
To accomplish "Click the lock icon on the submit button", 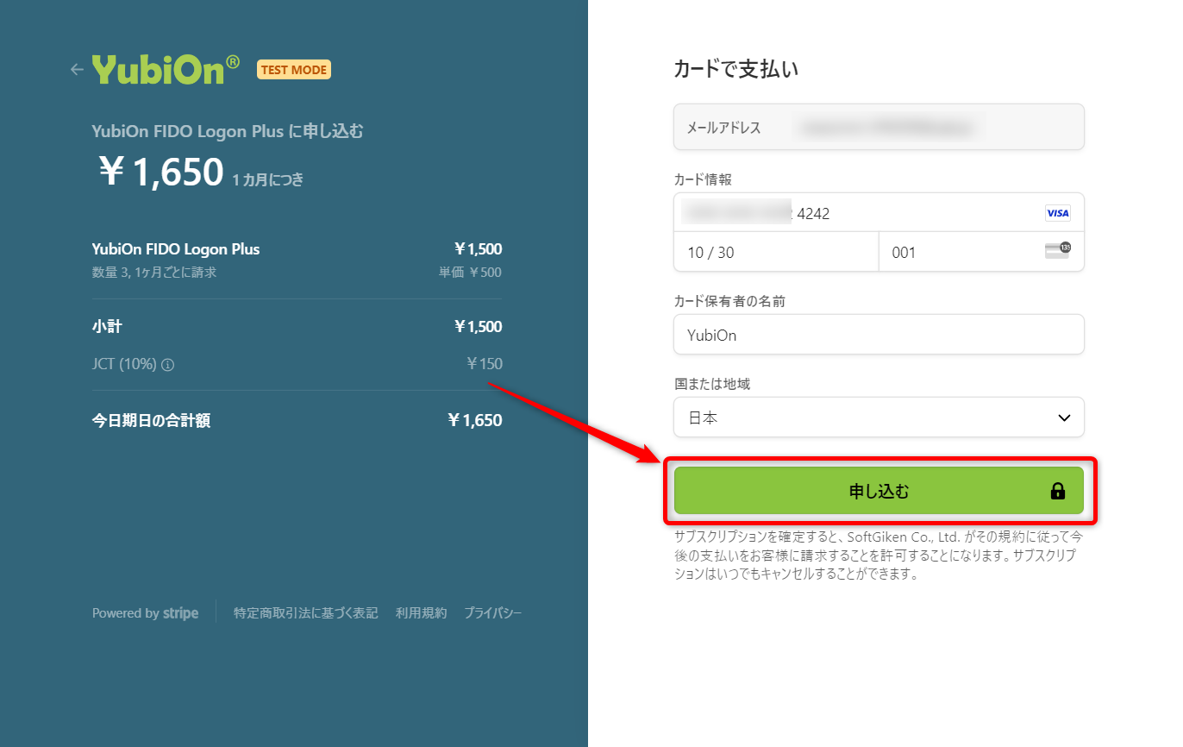I will (x=1057, y=492).
